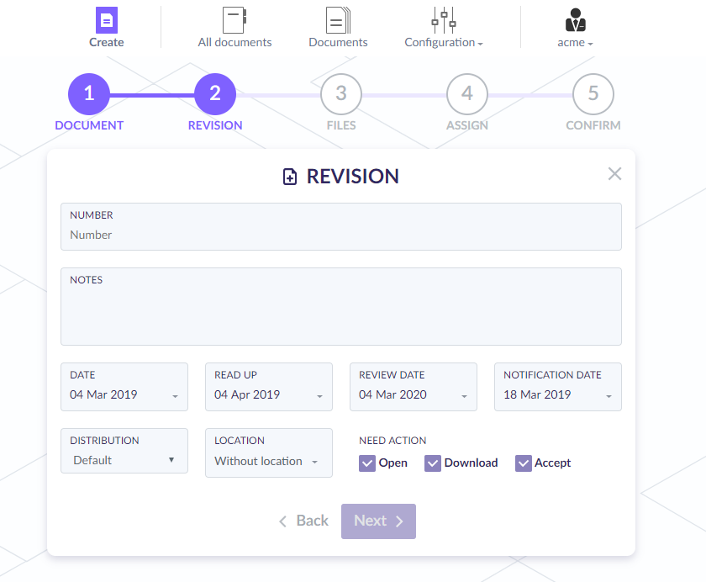Click the Configuration sliders icon
Screen dimensions: 706x582
point(443,20)
